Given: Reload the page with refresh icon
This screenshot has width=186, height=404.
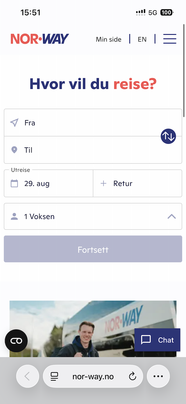Looking at the screenshot, I should pyautogui.click(x=133, y=377).
